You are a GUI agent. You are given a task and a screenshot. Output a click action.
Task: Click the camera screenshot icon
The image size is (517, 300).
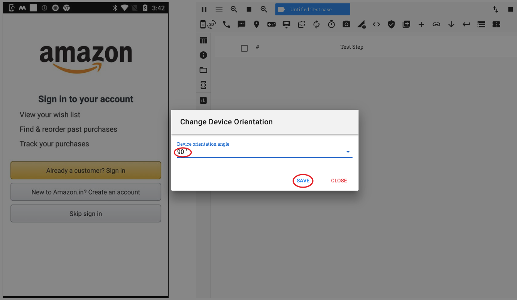347,24
